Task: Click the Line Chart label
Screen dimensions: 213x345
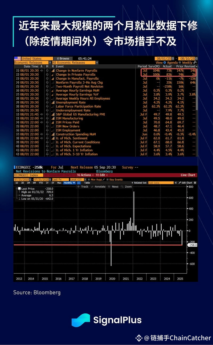Action: click(x=188, y=175)
